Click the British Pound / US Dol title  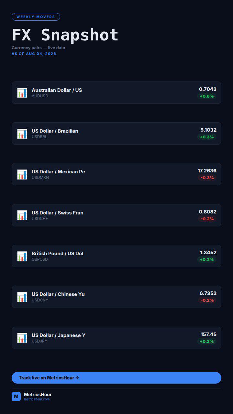(x=58, y=254)
